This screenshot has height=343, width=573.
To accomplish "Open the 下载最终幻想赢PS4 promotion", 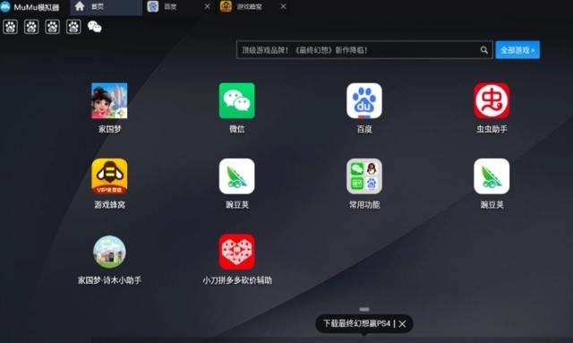I will (356, 323).
